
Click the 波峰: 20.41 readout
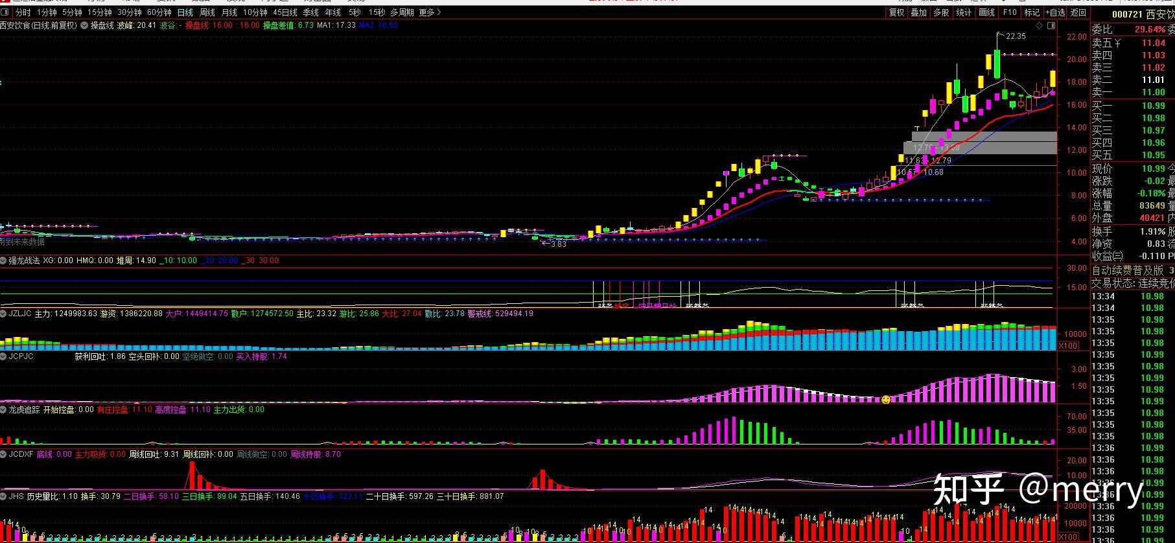pos(137,26)
